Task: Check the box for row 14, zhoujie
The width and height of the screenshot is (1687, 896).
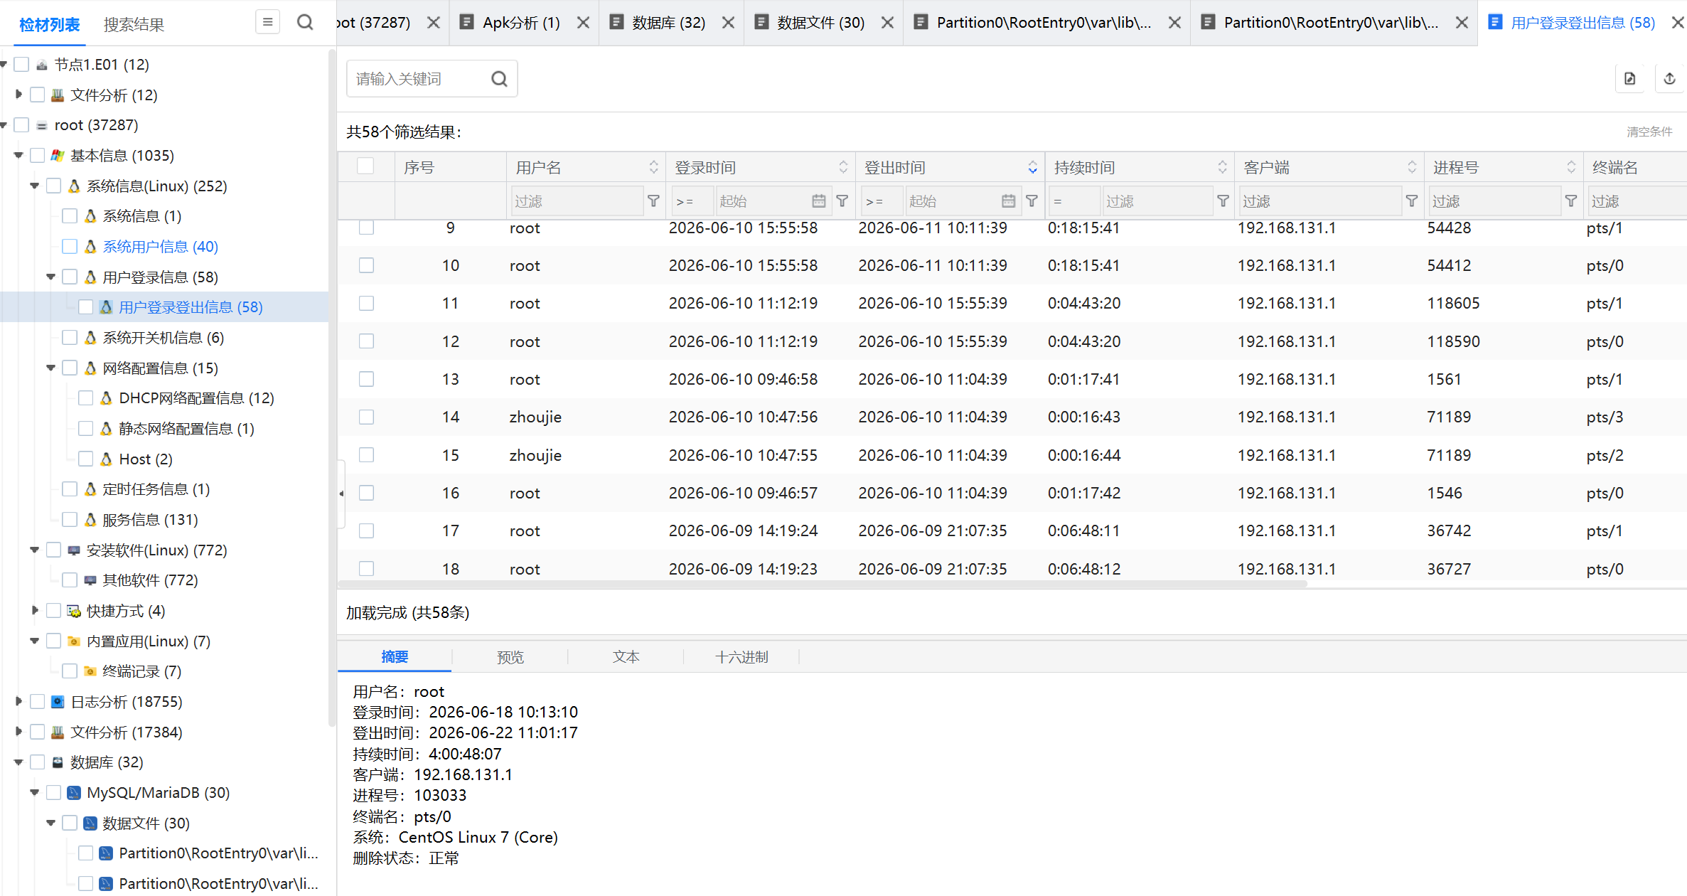Action: [x=366, y=417]
